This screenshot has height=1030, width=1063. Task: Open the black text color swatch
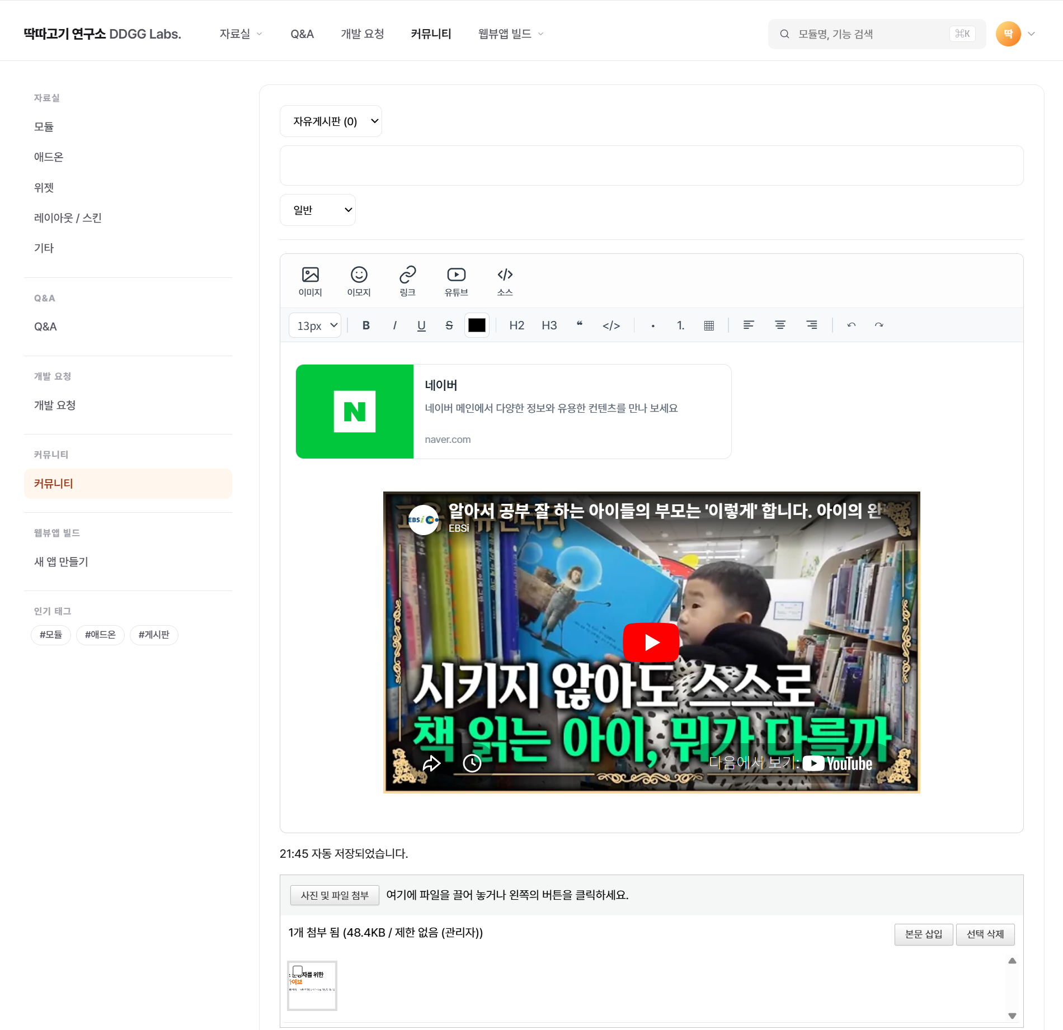coord(477,325)
